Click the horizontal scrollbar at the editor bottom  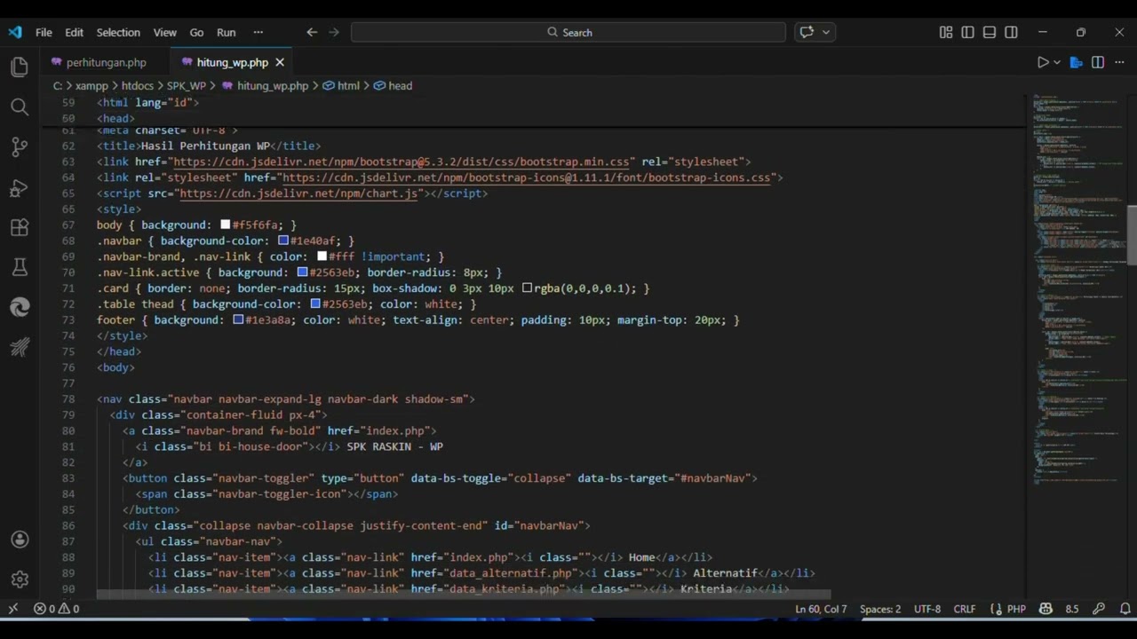point(464,595)
